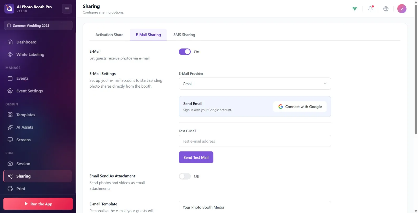Open the Templates page
Screen dimensions: 418x213
click(x=38, y=115)
